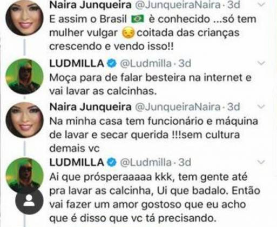
Task: Open Ludmilla's avatar on the last tweet
Action: click(24, 175)
